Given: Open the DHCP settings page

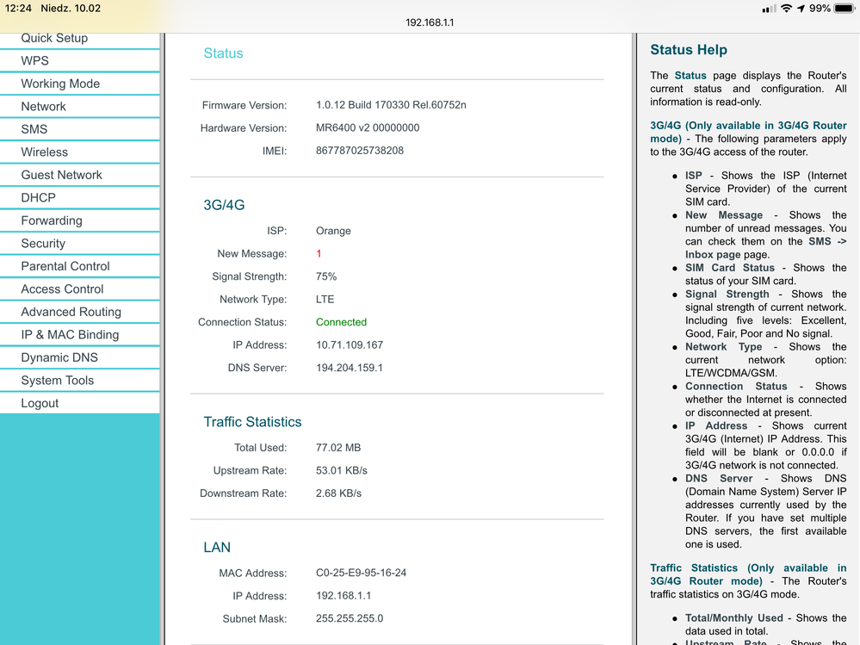Looking at the screenshot, I should [39, 198].
